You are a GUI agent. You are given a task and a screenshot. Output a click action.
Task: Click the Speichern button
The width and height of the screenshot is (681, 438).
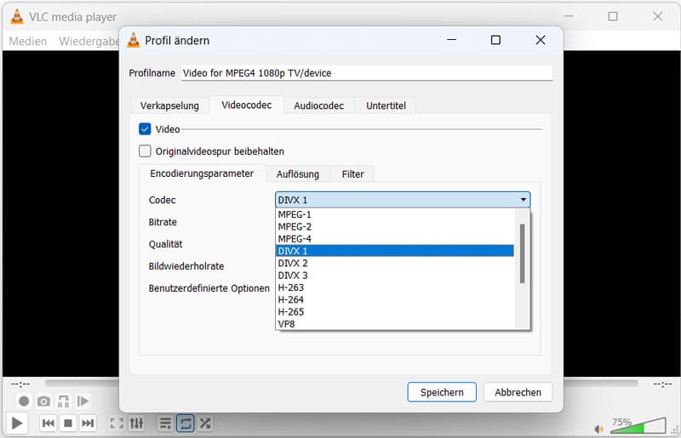pyautogui.click(x=442, y=392)
